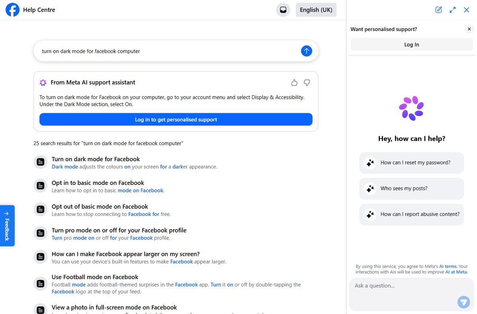Viewport: 477px width, 314px height.
Task: Open the AI terms link
Action: coord(448,266)
